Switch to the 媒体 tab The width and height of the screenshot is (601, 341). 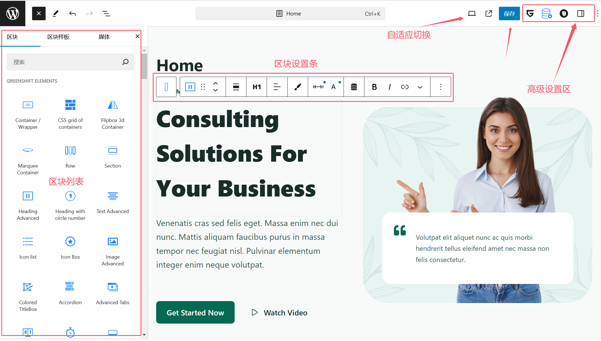[102, 36]
